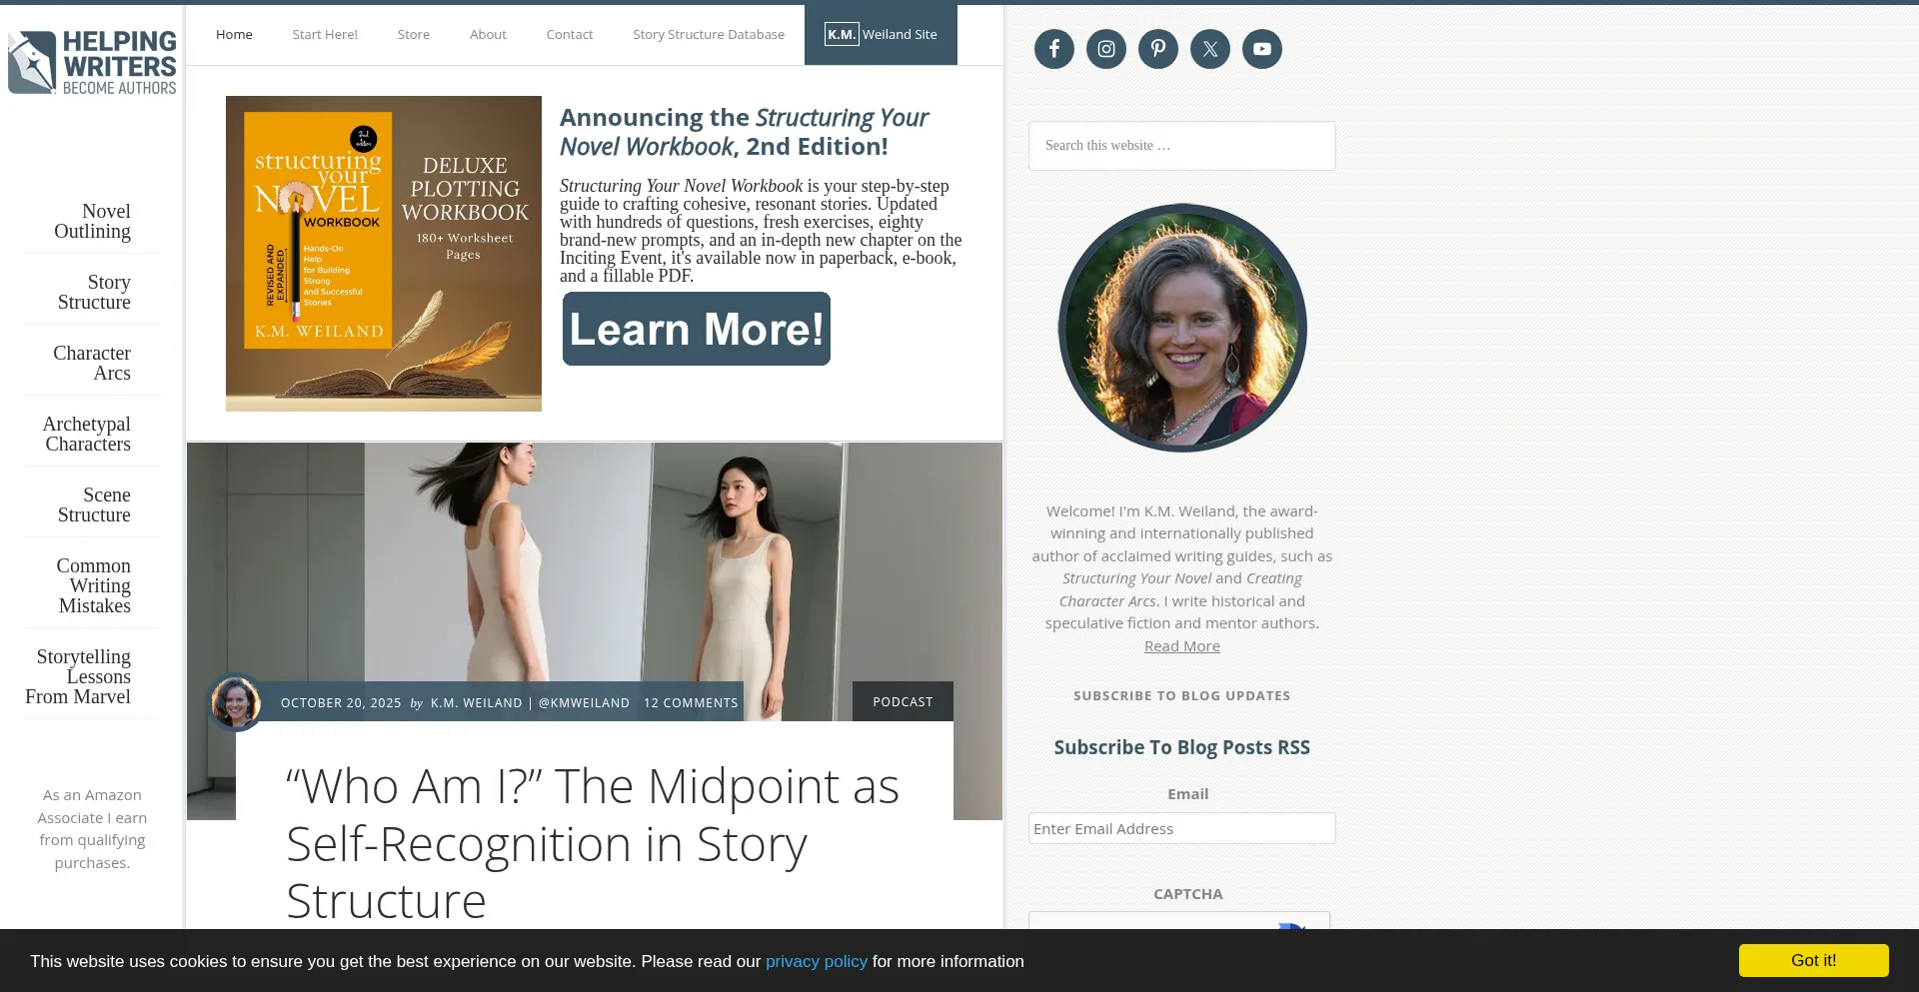Dismiss cookie notice with Got it!

(1813, 960)
